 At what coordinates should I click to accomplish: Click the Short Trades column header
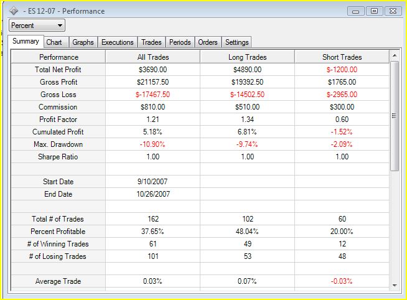[342, 57]
